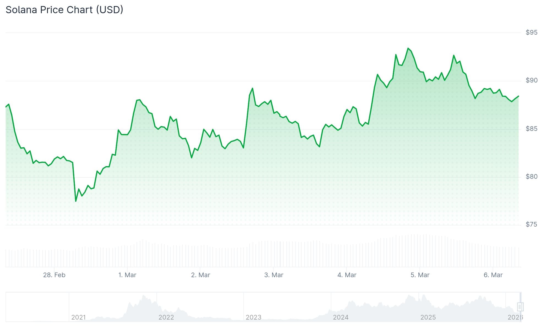This screenshot has height=330, width=543.
Task: Click the range navigator drag handle
Action: point(520,307)
